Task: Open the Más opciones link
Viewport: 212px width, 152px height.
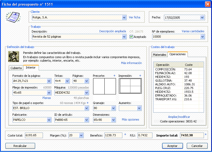Action: 130,119
